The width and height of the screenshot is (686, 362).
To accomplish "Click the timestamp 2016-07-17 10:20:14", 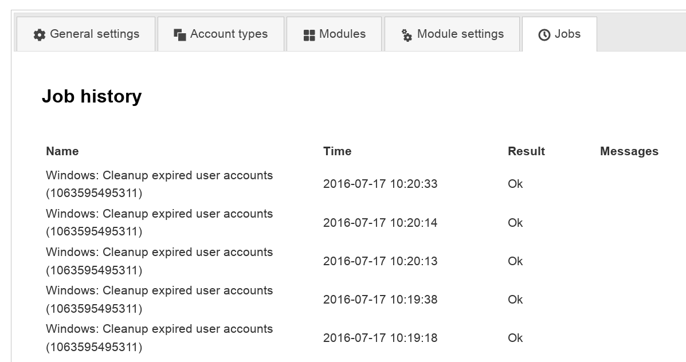I will (380, 223).
